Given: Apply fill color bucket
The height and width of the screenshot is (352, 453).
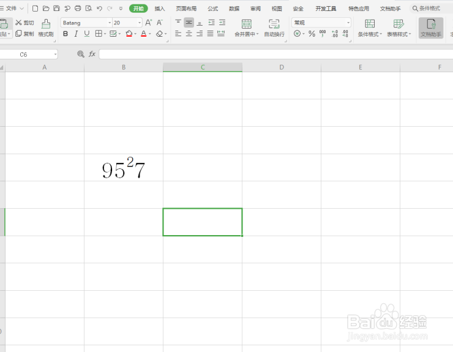Looking at the screenshot, I should tap(129, 34).
